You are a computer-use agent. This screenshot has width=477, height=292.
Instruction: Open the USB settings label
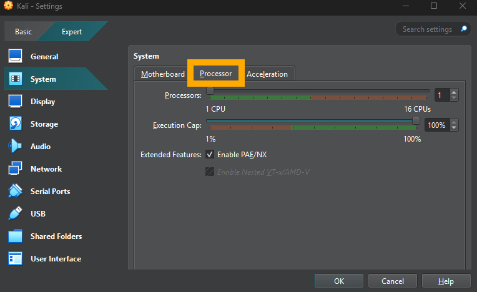click(x=38, y=214)
